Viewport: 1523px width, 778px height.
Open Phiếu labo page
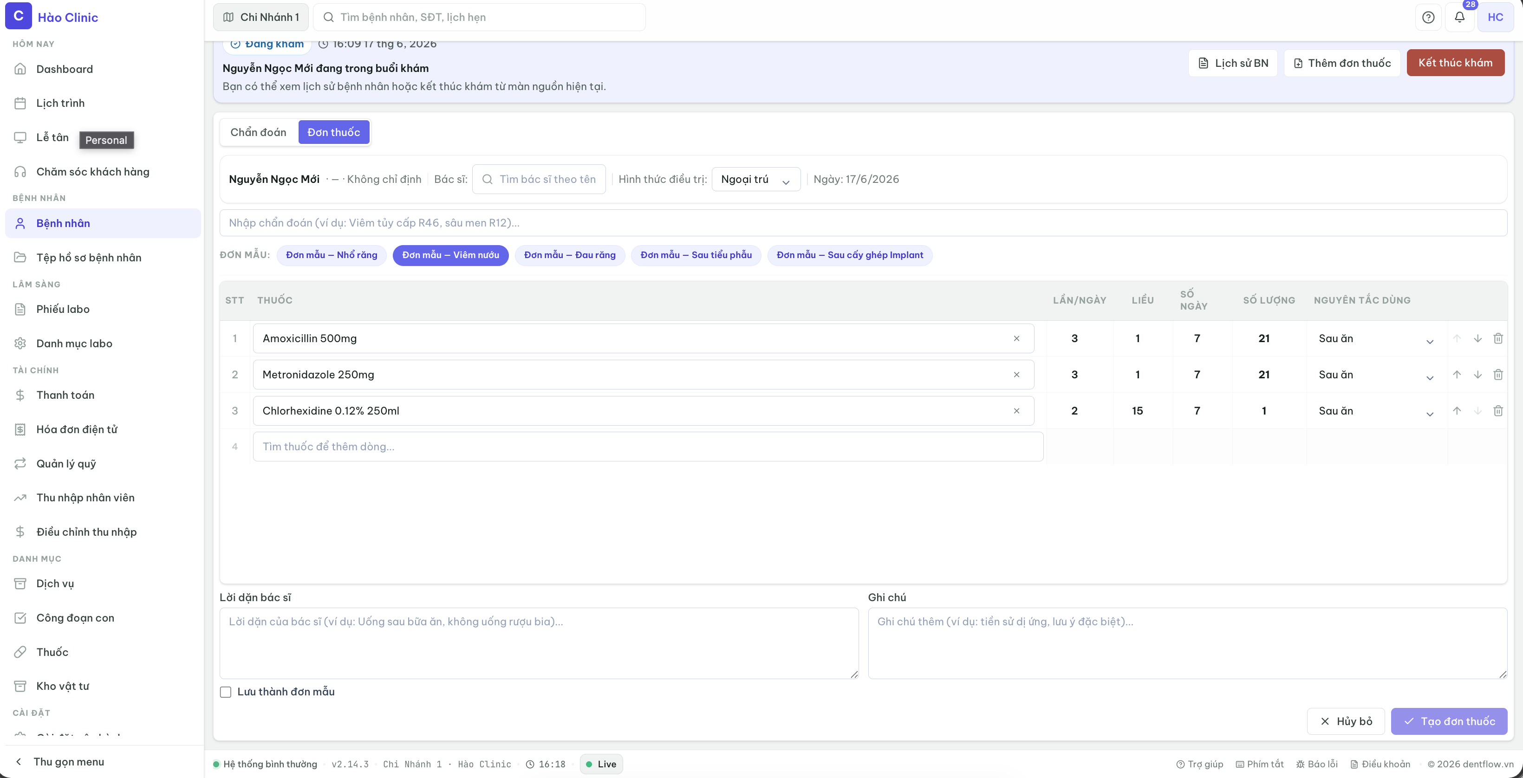click(103, 309)
